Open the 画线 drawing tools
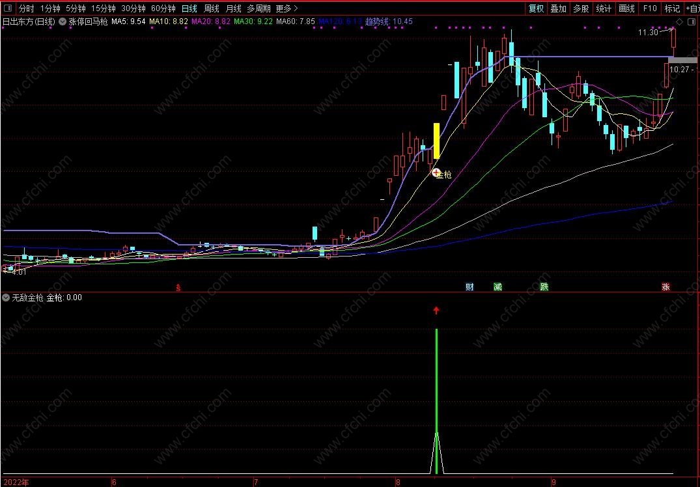700x487 pixels. [627, 8]
